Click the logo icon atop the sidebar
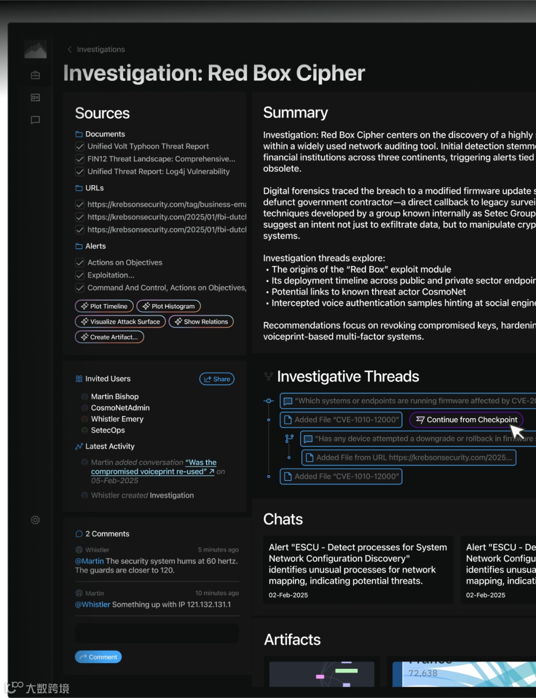This screenshot has width=536, height=698. 35,50
